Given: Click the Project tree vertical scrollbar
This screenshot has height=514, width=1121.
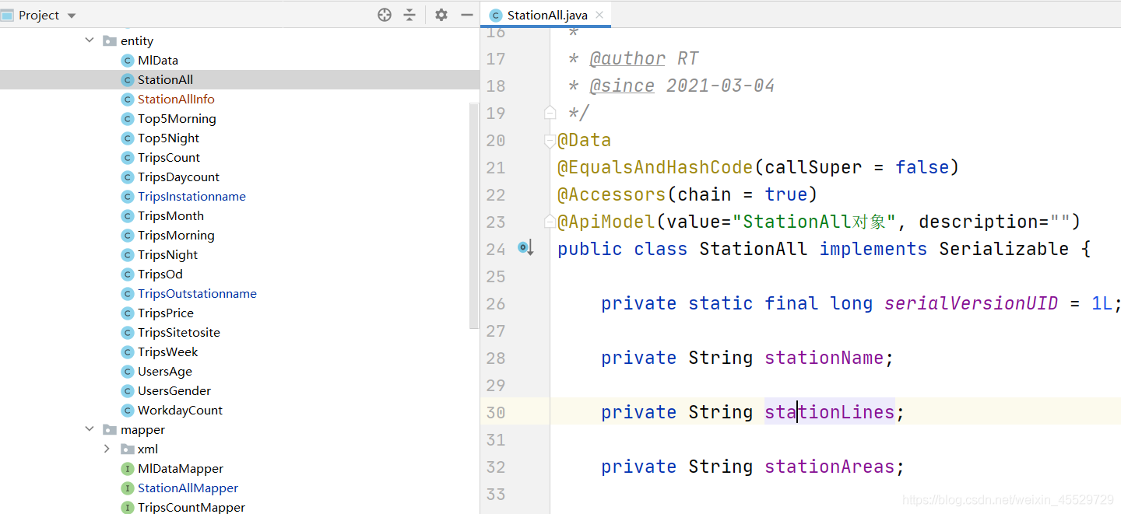Looking at the screenshot, I should click(474, 216).
